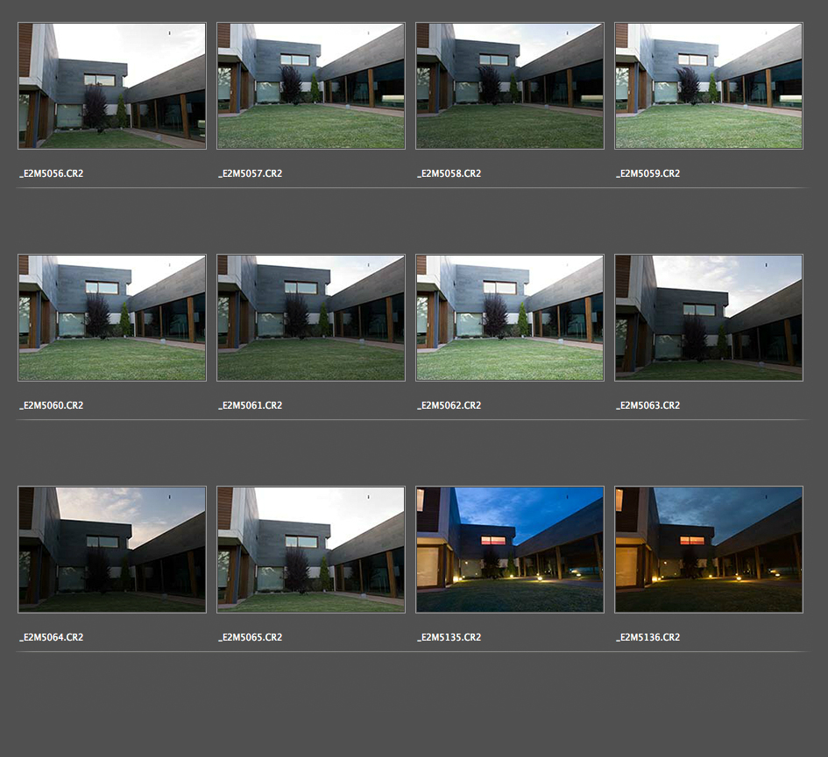Click the _E2M5063.CR2 file name
This screenshot has width=828, height=757.
point(648,406)
